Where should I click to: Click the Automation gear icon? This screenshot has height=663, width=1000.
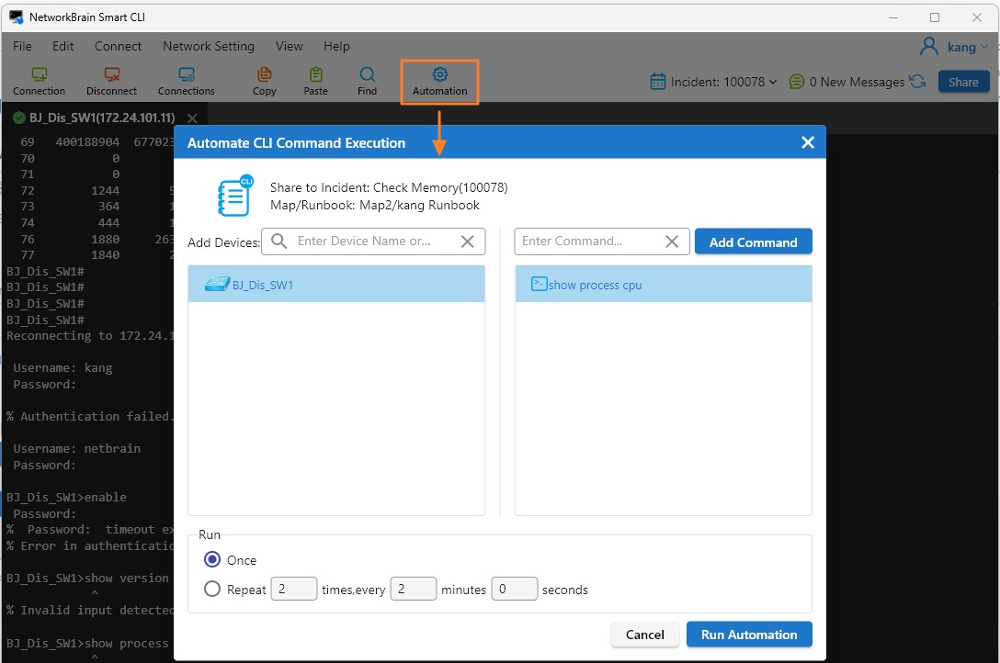(x=439, y=74)
